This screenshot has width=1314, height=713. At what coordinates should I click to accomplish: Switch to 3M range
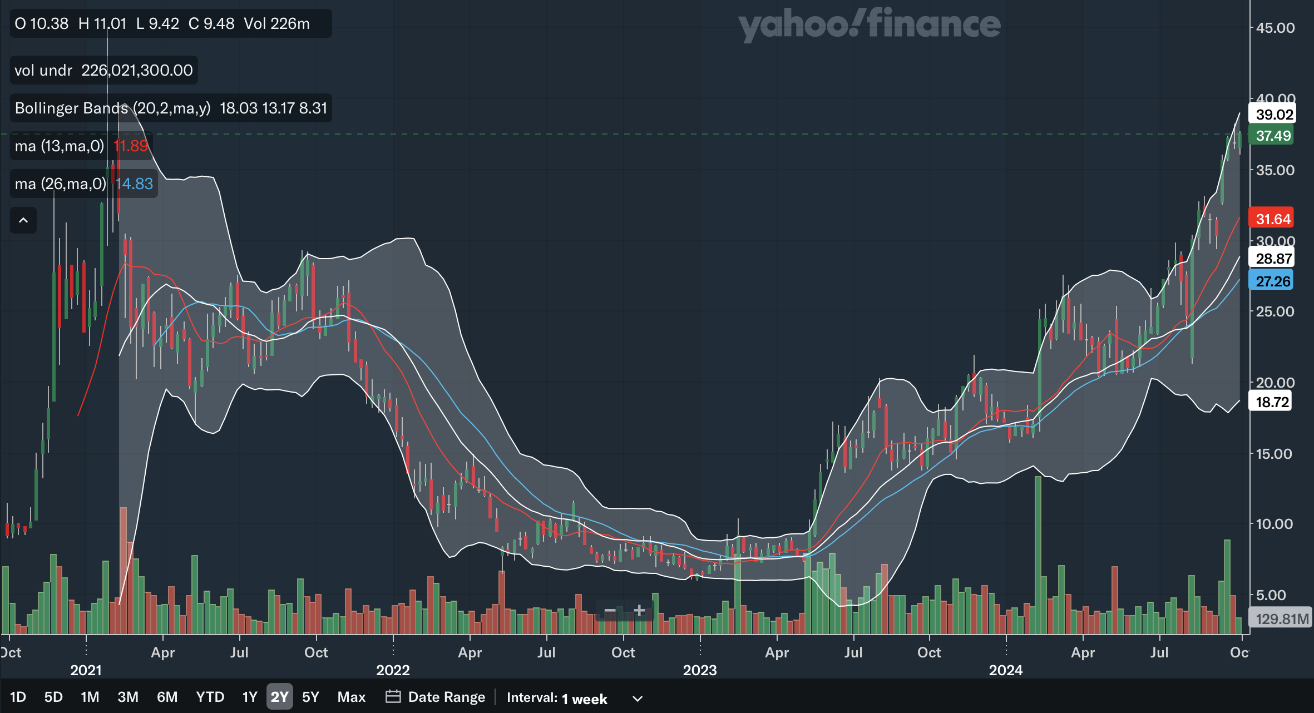128,697
